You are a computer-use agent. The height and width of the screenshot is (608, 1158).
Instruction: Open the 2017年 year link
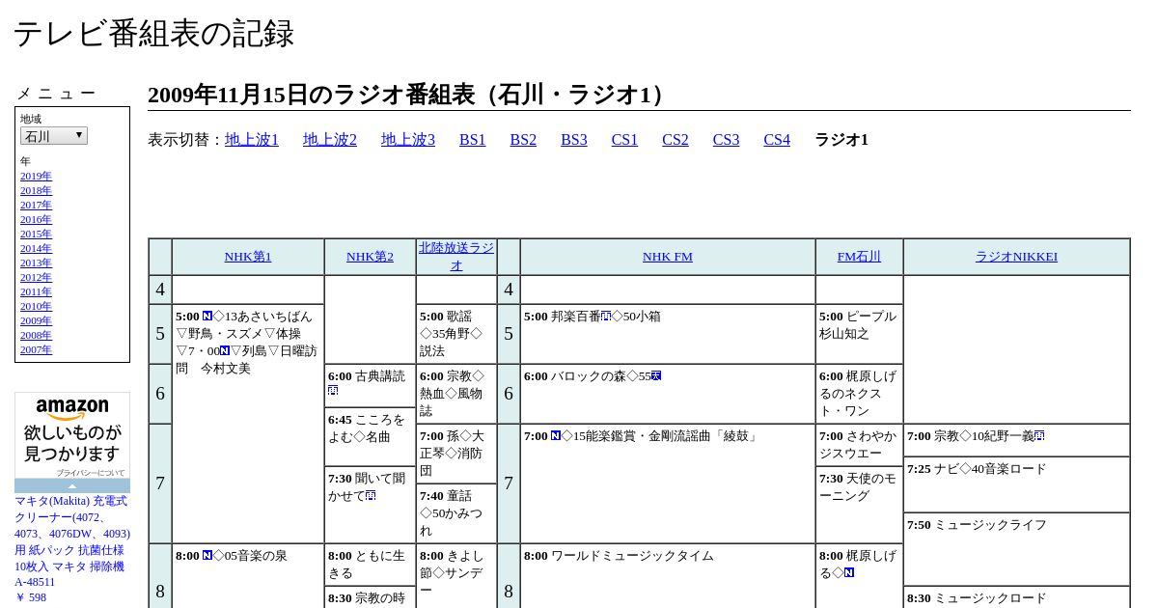pyautogui.click(x=36, y=205)
